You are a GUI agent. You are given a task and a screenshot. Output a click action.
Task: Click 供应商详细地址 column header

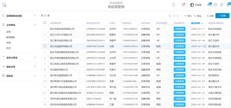pyautogui.click(x=216, y=23)
